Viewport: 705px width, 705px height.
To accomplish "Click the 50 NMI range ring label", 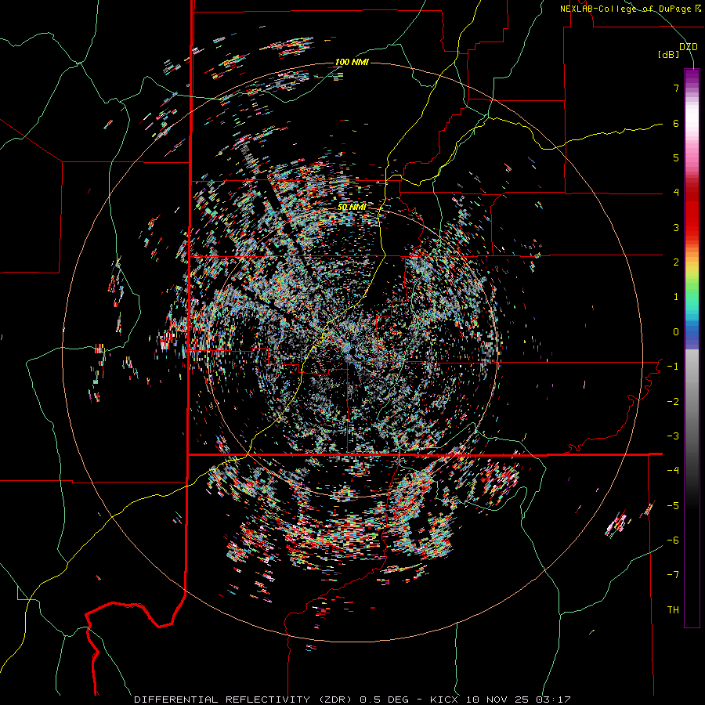I will tap(352, 207).
